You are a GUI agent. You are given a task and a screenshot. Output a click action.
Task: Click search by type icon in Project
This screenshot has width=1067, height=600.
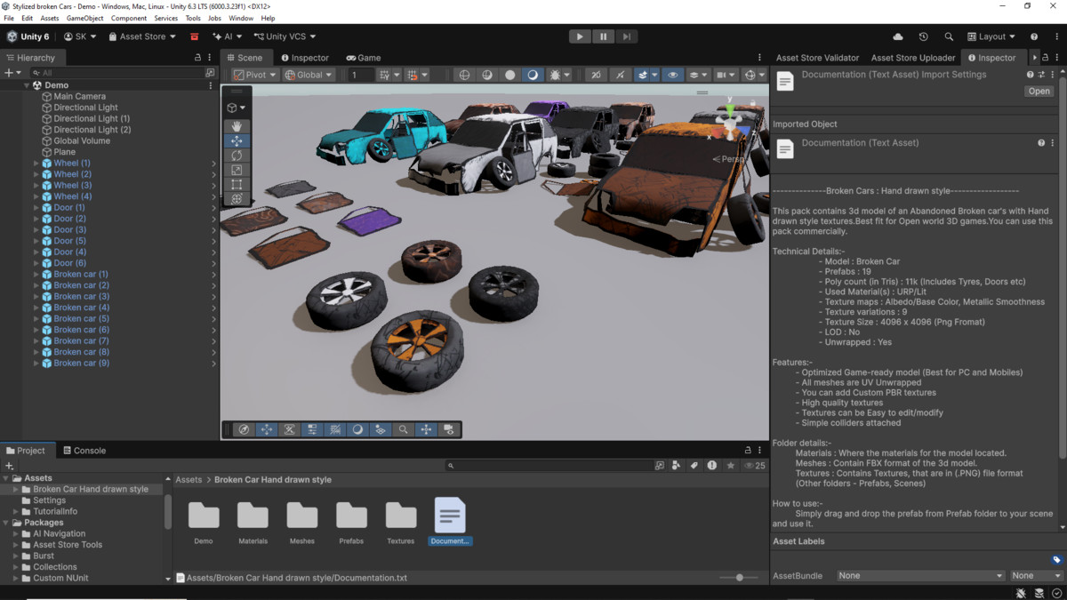[x=677, y=465]
